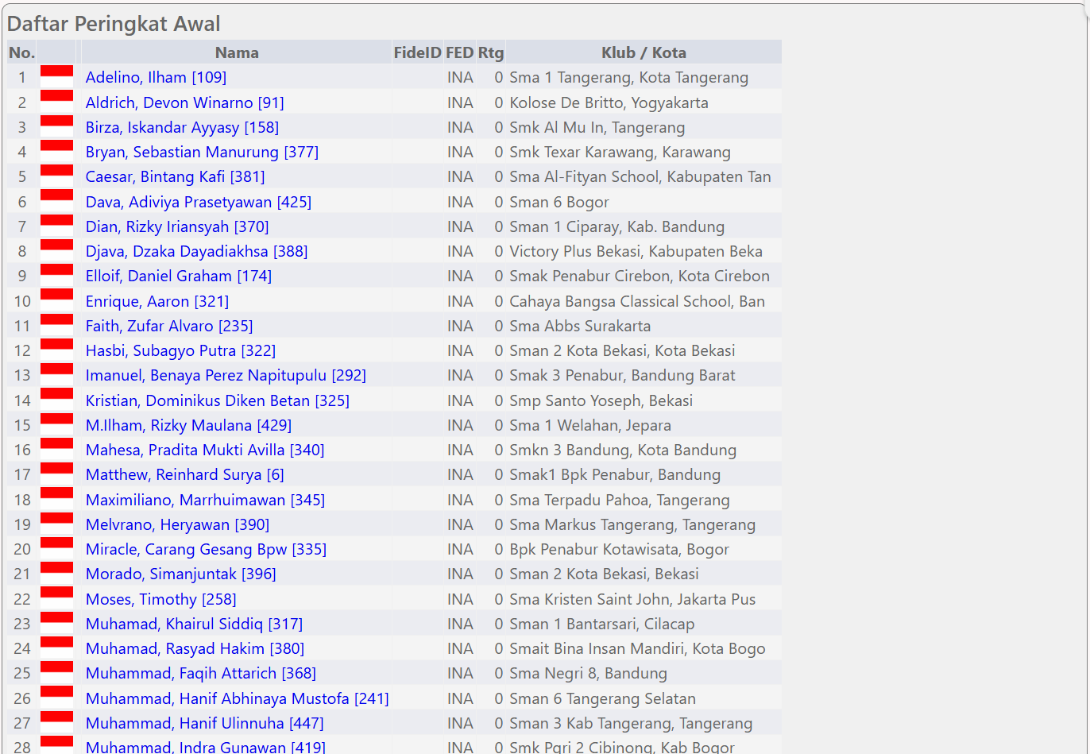Click the No. column header

[21, 52]
